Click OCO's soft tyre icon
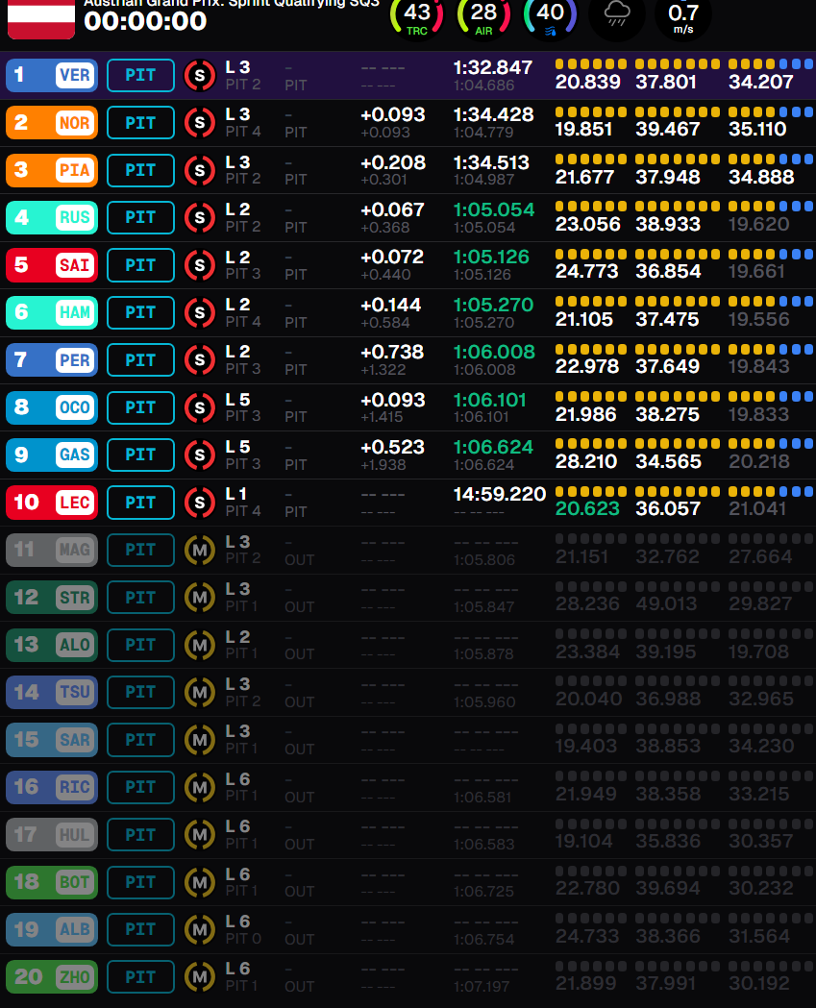This screenshot has height=1008, width=816. point(199,407)
